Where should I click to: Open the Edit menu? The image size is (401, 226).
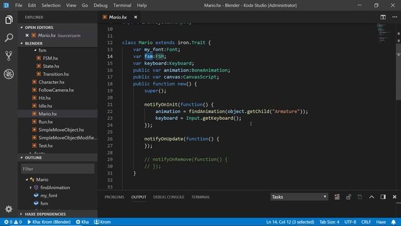32,5
